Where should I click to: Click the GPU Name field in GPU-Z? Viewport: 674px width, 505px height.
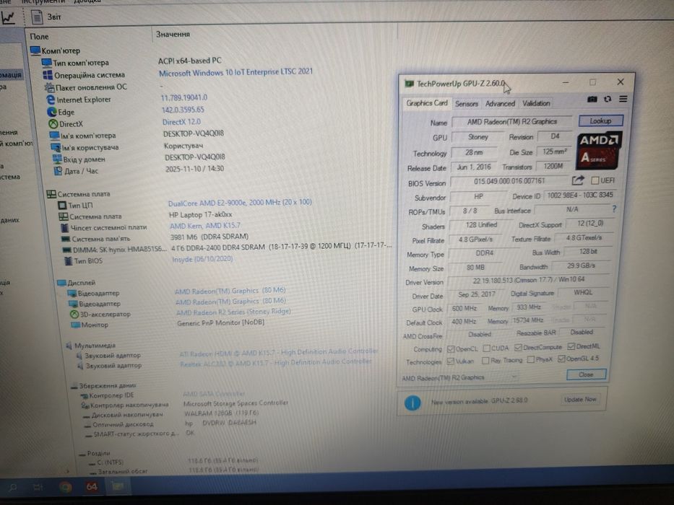(x=511, y=122)
